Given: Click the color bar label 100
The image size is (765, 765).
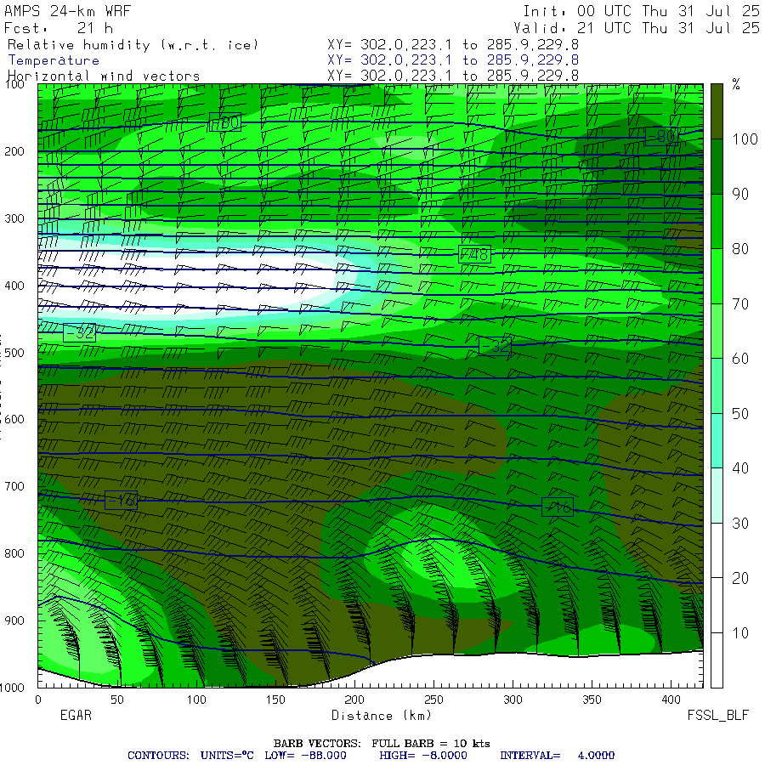Looking at the screenshot, I should point(745,139).
